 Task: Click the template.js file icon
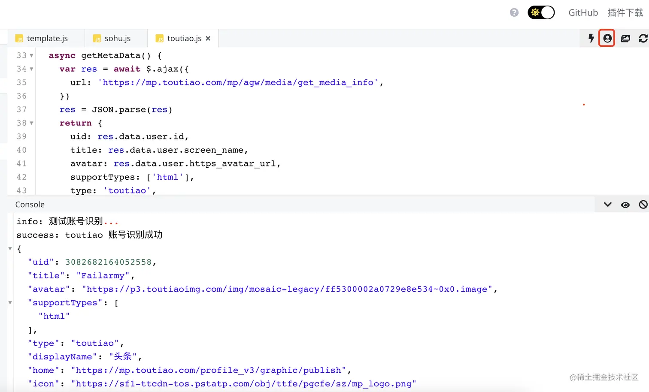pos(19,39)
